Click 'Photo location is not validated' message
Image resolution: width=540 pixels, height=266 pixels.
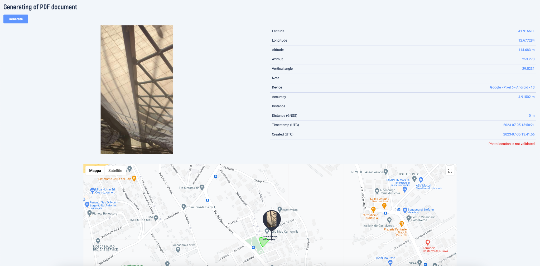(511, 144)
